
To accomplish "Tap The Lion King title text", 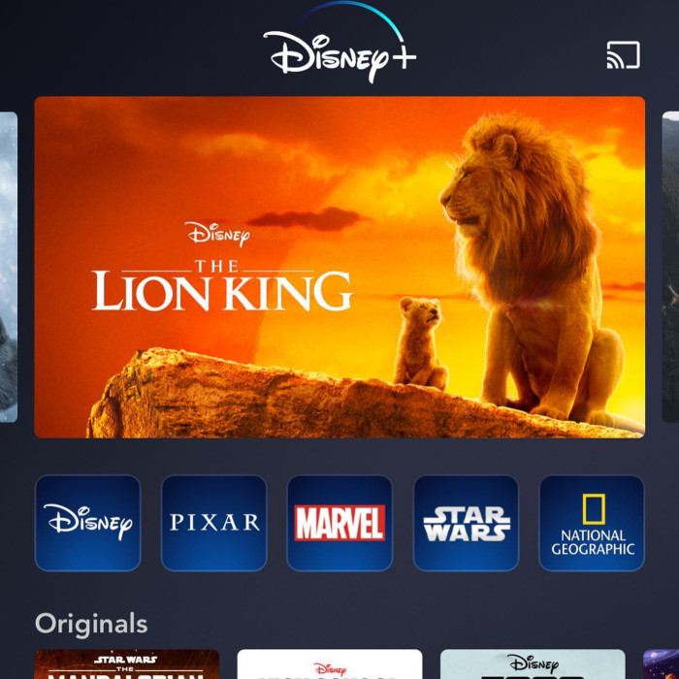I will pos(222,285).
